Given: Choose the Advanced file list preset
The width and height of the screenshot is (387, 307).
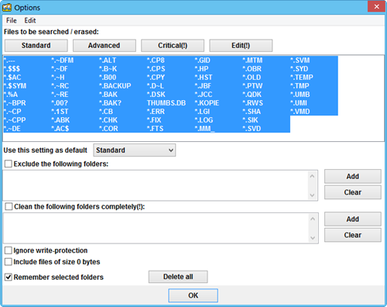Looking at the screenshot, I should click(104, 46).
